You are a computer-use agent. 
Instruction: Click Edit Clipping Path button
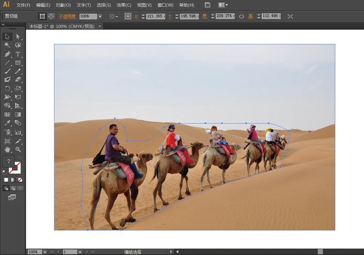pyautogui.click(x=42, y=16)
